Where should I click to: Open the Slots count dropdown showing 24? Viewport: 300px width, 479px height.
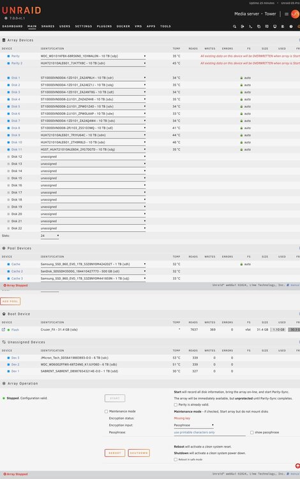tap(50, 236)
